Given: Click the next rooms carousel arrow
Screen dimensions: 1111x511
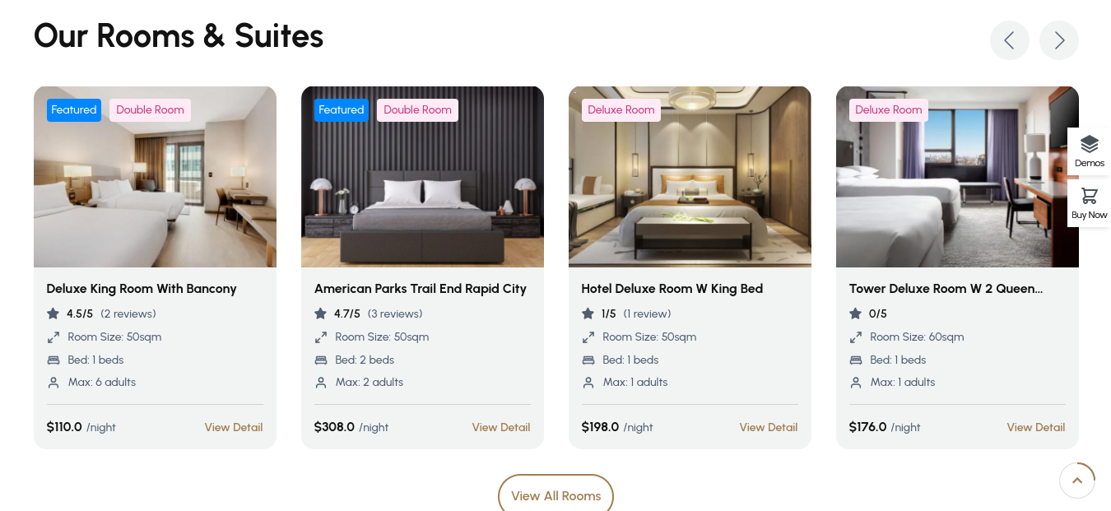Looking at the screenshot, I should [1058, 40].
